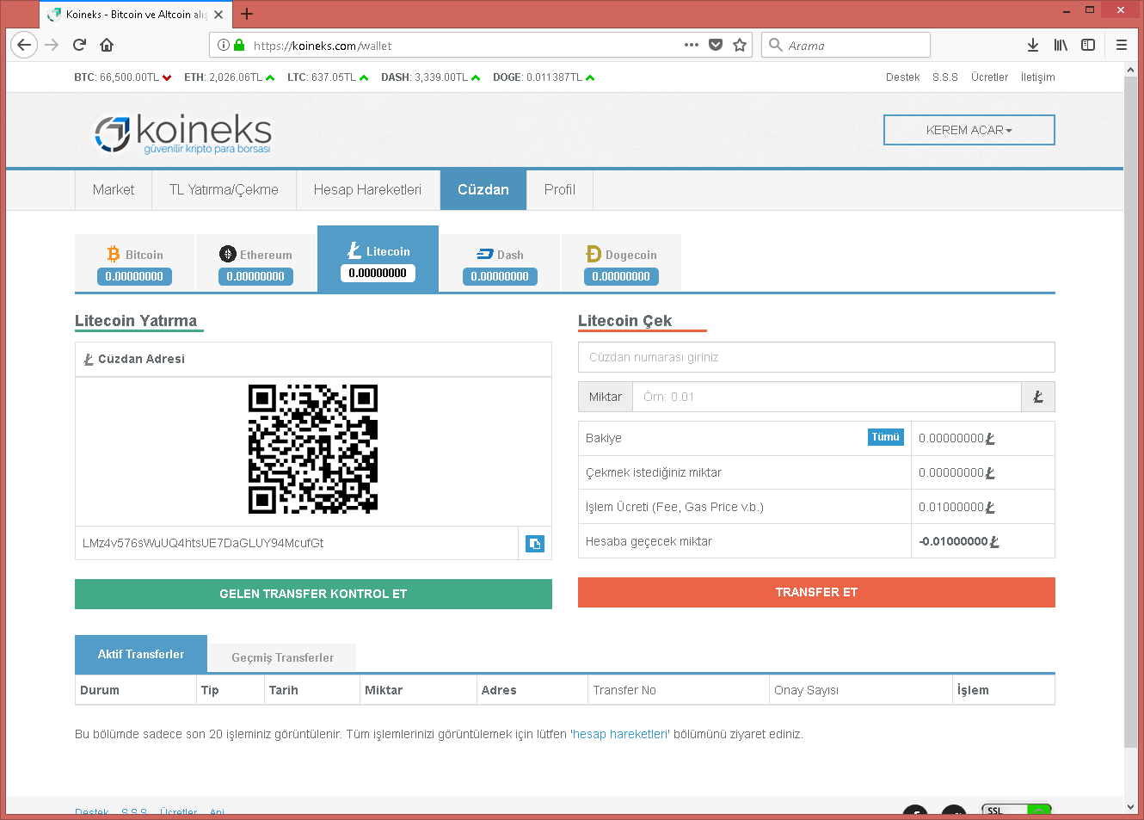
Task: Select the Dogecoin wallet tab
Action: [621, 262]
